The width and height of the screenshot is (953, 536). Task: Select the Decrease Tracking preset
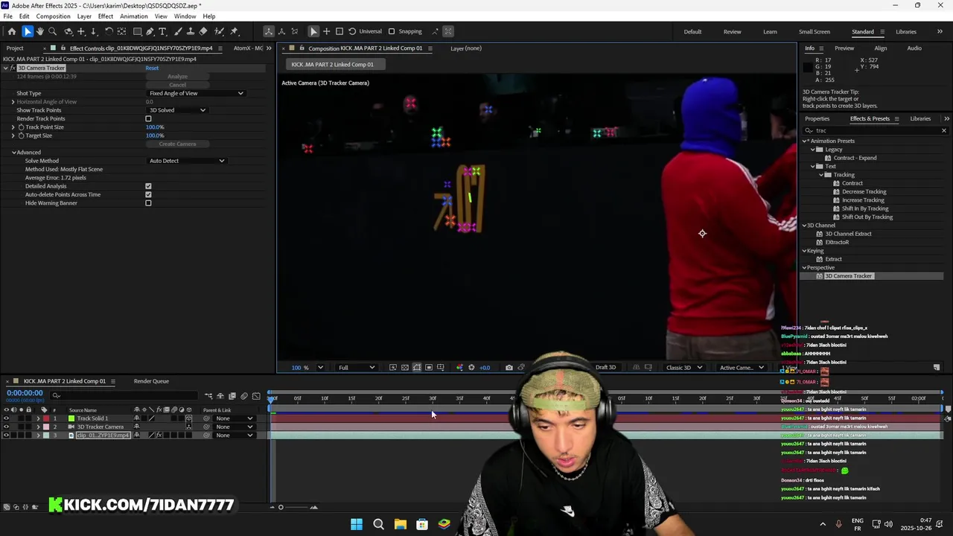pyautogui.click(x=864, y=191)
